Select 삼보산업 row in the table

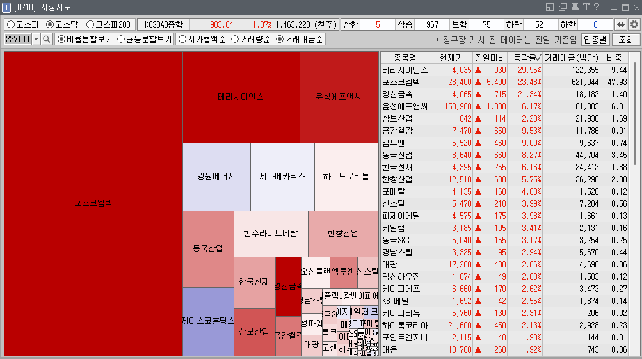[504, 119]
